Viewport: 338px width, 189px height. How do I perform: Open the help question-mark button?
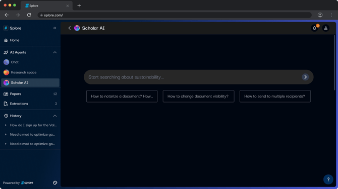tap(328, 179)
